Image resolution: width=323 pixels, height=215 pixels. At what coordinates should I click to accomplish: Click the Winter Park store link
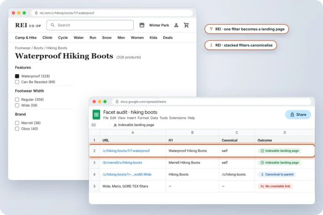(x=159, y=25)
